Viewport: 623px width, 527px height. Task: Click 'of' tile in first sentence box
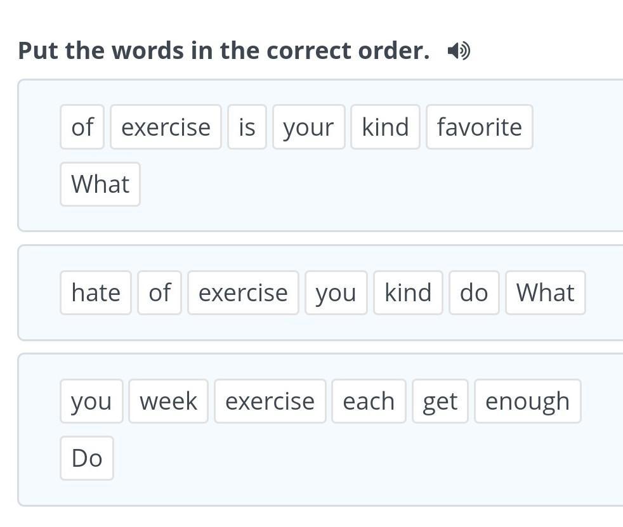click(82, 127)
